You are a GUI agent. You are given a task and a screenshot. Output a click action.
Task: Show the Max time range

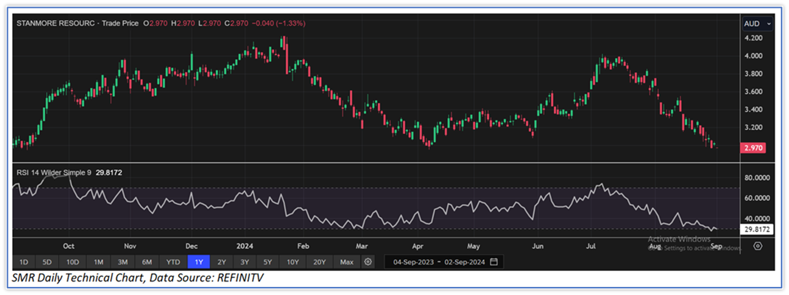coord(346,262)
